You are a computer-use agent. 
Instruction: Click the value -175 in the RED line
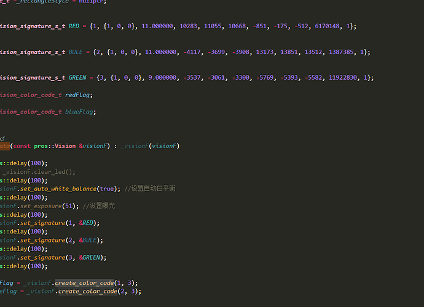[280, 26]
